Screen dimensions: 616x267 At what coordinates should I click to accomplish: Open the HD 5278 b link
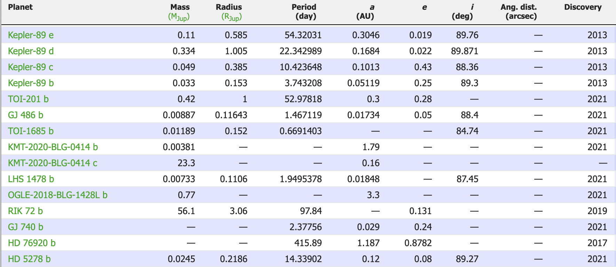[29, 259]
